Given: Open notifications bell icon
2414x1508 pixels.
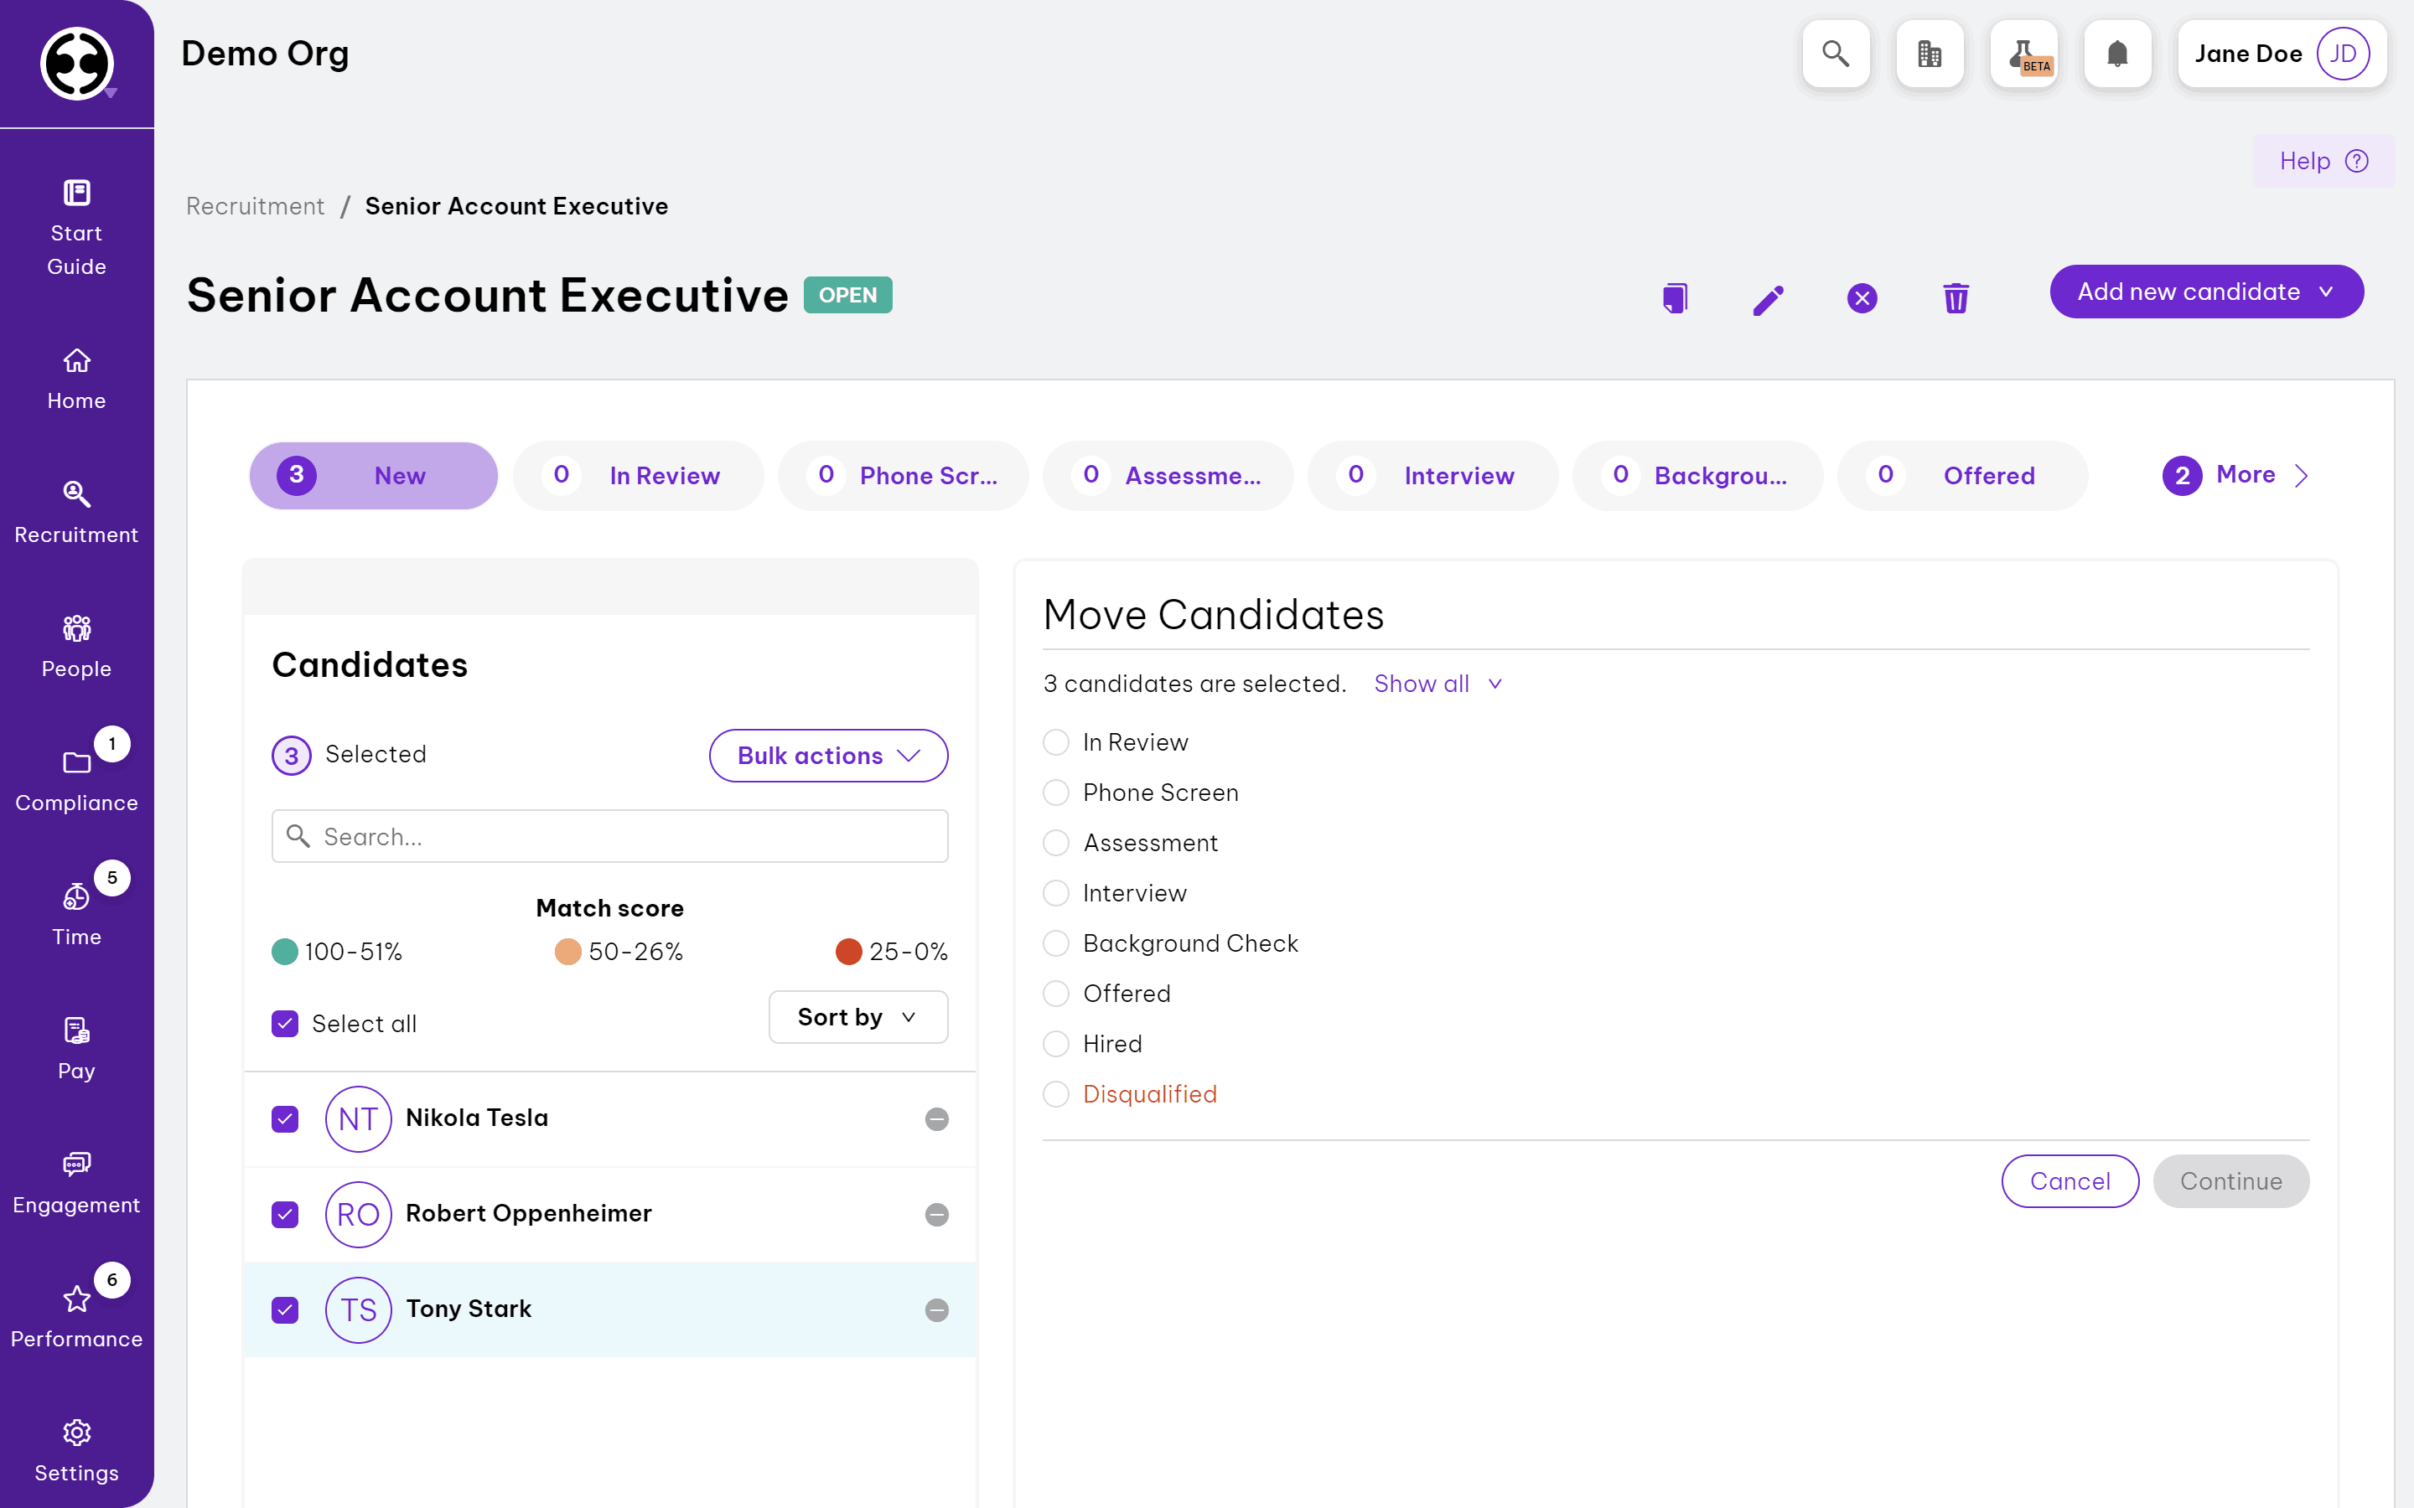Looking at the screenshot, I should coord(2116,54).
